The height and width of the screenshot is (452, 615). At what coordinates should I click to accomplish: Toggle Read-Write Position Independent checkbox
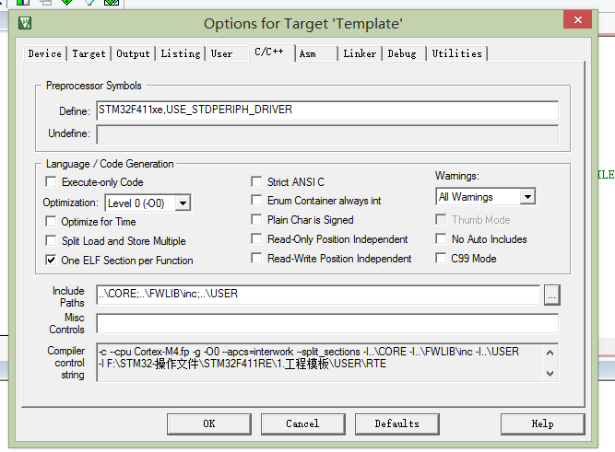pyautogui.click(x=256, y=258)
